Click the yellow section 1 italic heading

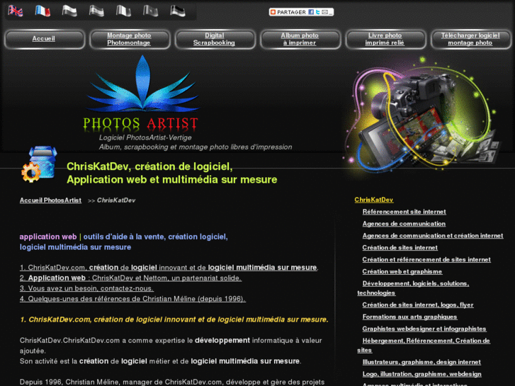point(174,319)
